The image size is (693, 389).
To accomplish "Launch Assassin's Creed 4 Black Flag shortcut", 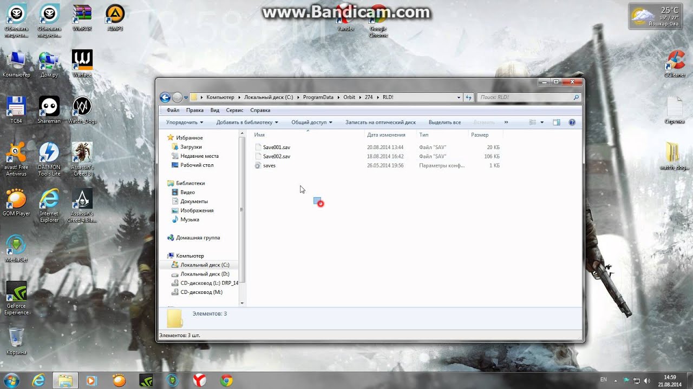I will tap(82, 206).
